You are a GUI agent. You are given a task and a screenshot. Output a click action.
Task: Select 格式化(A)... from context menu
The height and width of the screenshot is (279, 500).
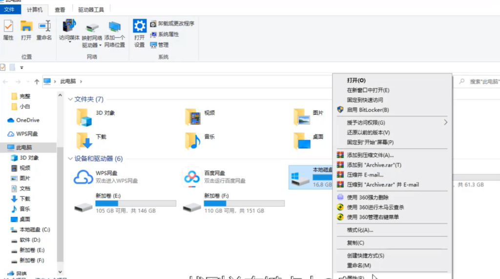click(x=360, y=230)
